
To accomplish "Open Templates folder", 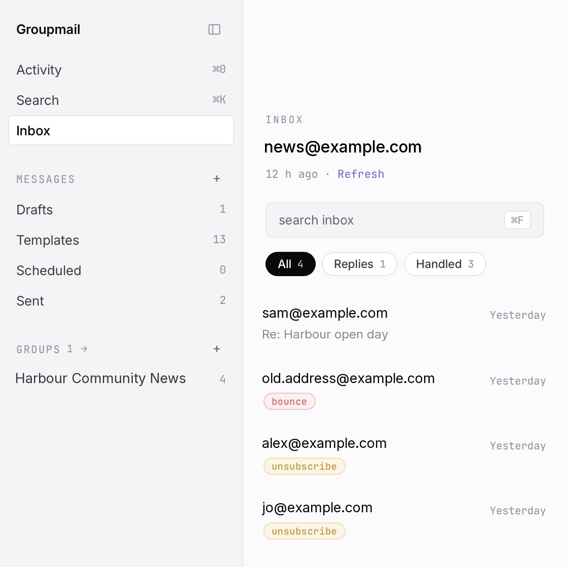I will [x=121, y=240].
